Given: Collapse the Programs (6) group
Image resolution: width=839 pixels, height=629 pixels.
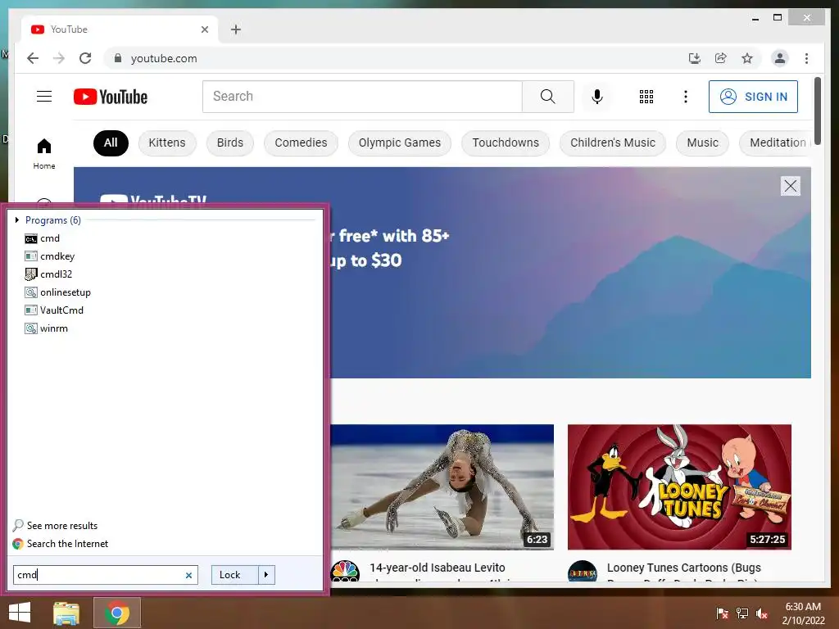Looking at the screenshot, I should (x=17, y=219).
